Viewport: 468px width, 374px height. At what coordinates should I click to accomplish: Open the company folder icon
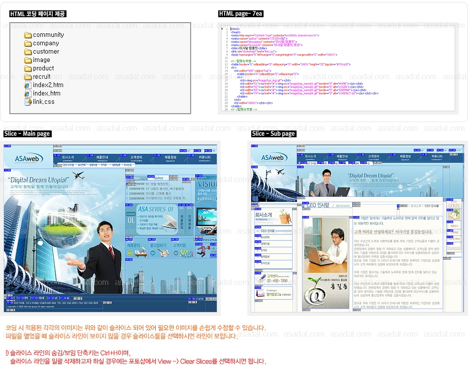[28, 43]
